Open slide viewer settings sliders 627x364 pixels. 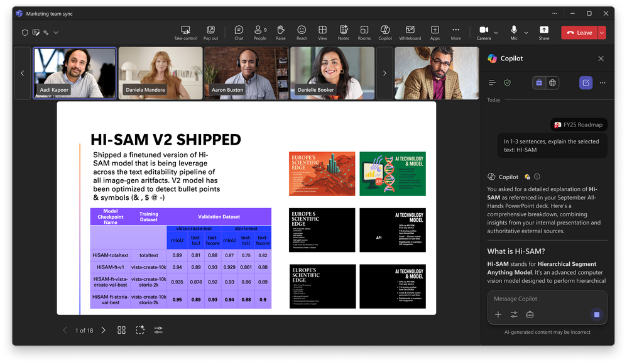[x=158, y=330]
